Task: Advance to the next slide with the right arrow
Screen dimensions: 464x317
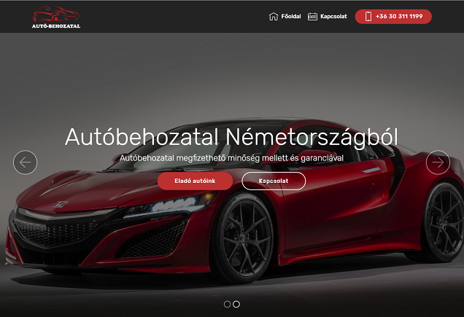Action: [x=438, y=163]
